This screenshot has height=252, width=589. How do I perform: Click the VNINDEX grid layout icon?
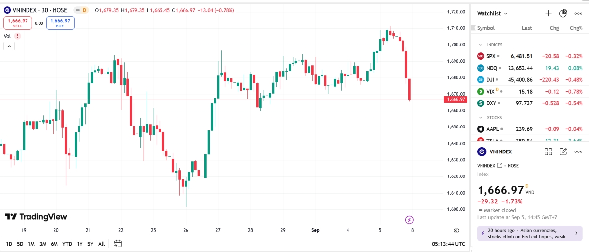(548, 152)
